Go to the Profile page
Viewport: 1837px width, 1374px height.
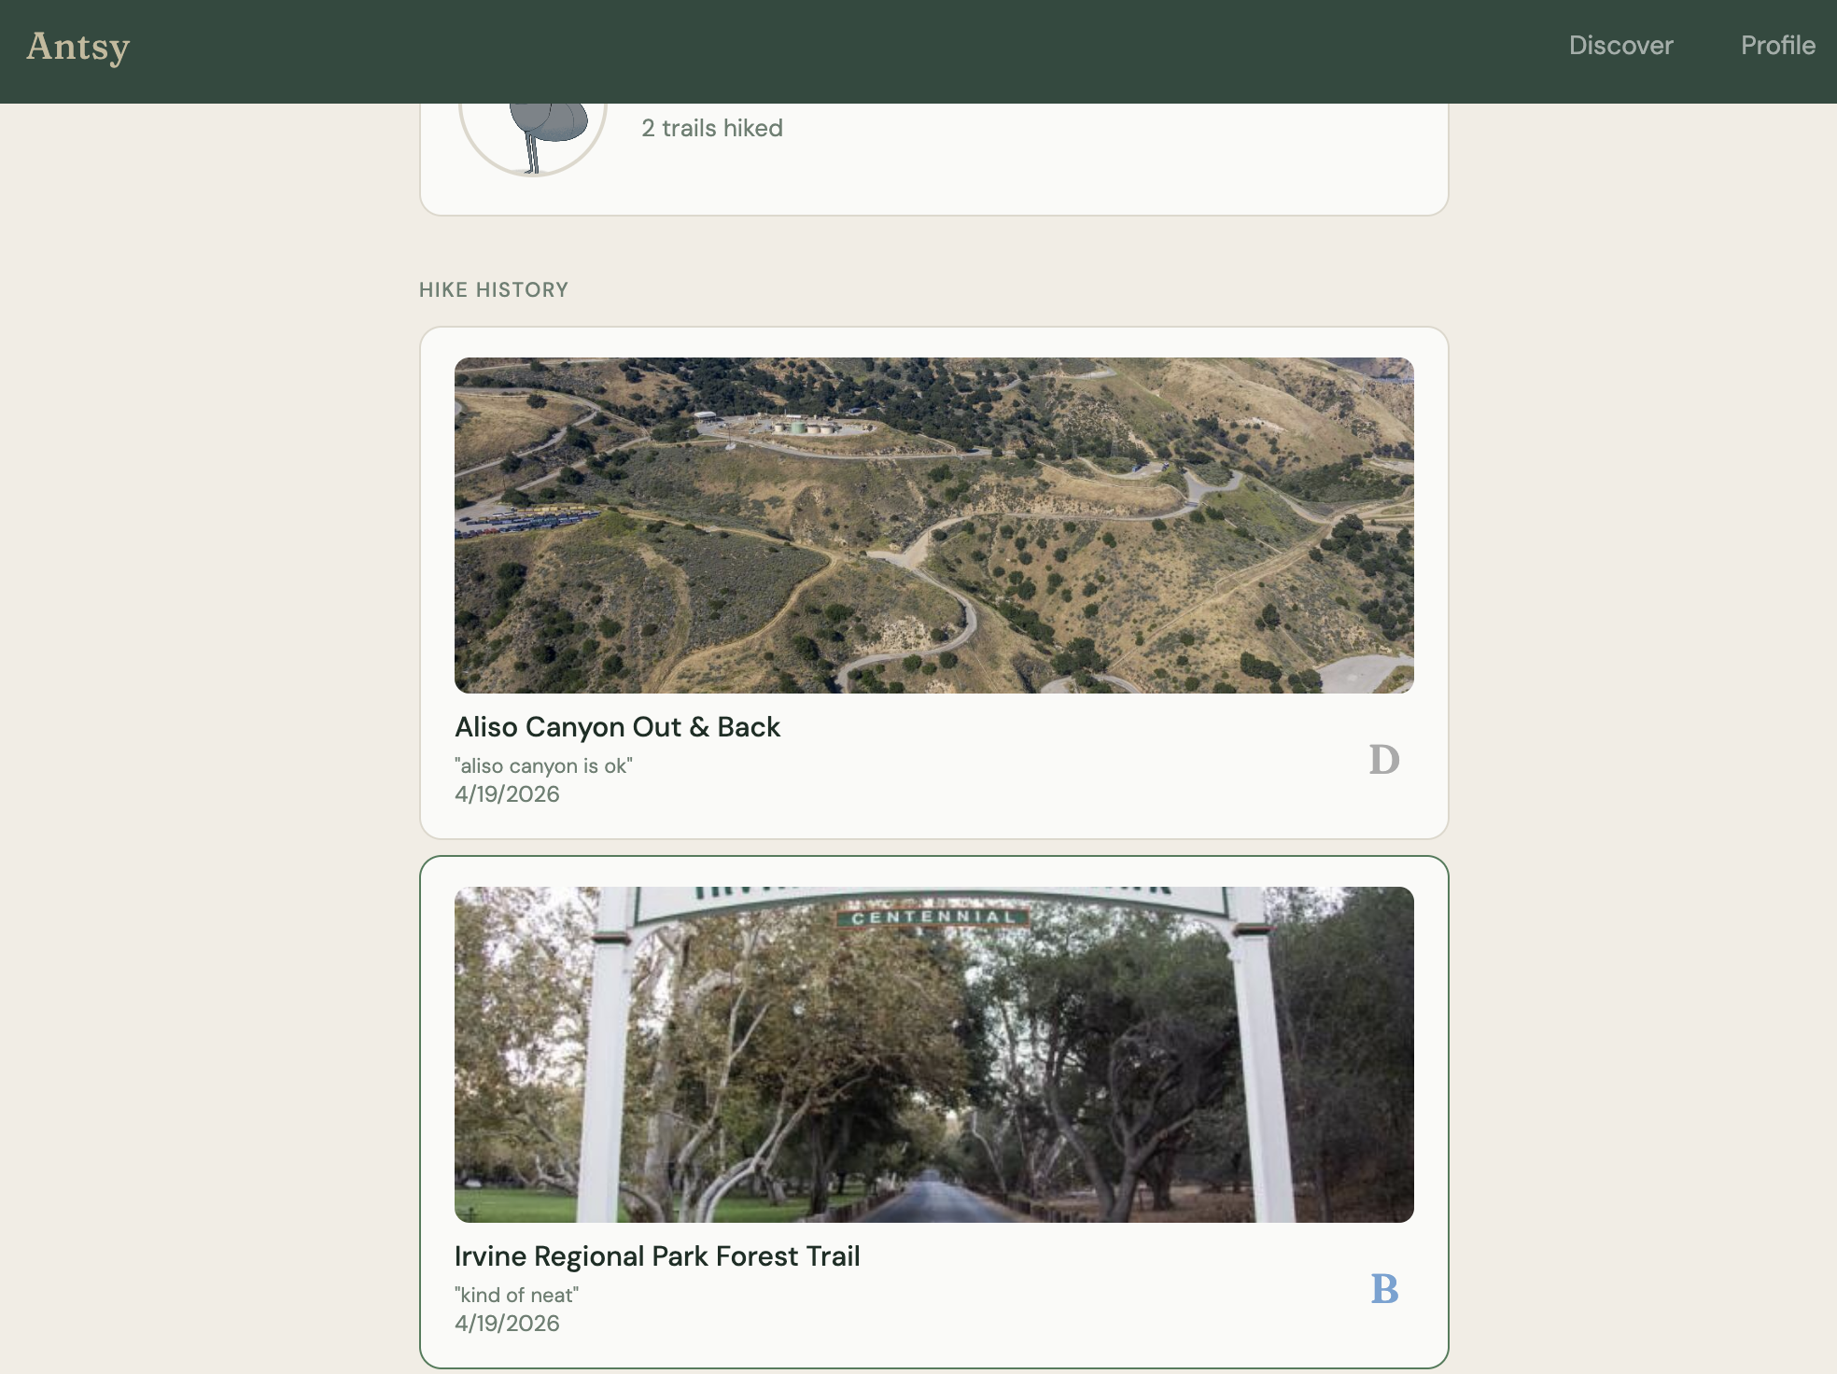click(x=1777, y=45)
